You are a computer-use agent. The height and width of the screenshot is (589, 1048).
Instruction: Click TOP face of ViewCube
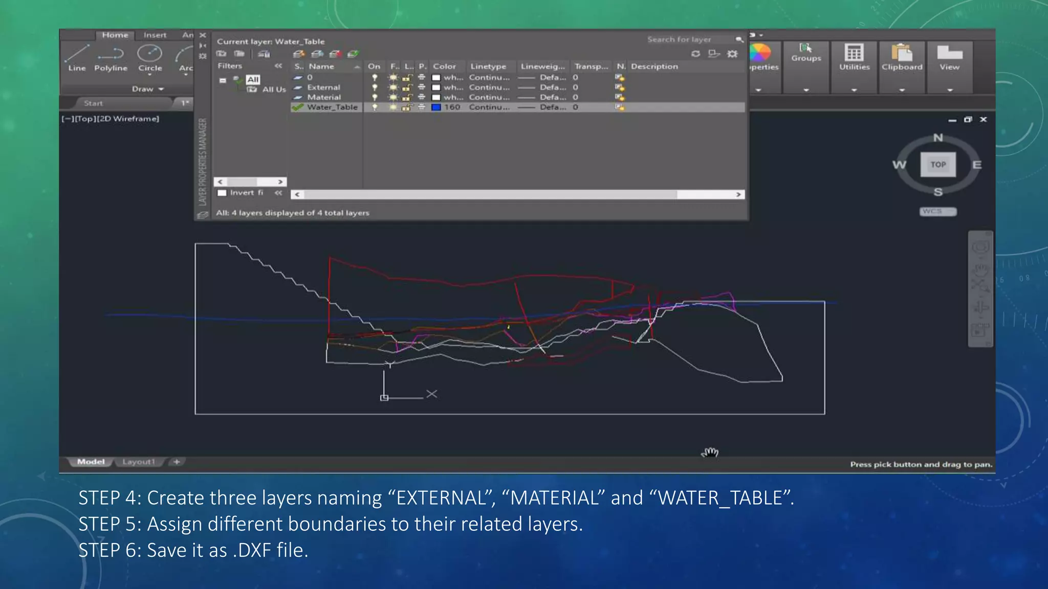tap(938, 165)
